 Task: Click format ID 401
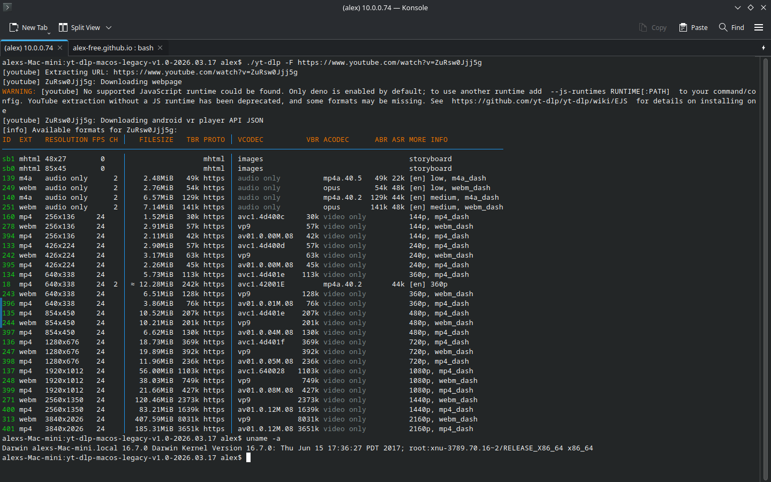click(9, 429)
